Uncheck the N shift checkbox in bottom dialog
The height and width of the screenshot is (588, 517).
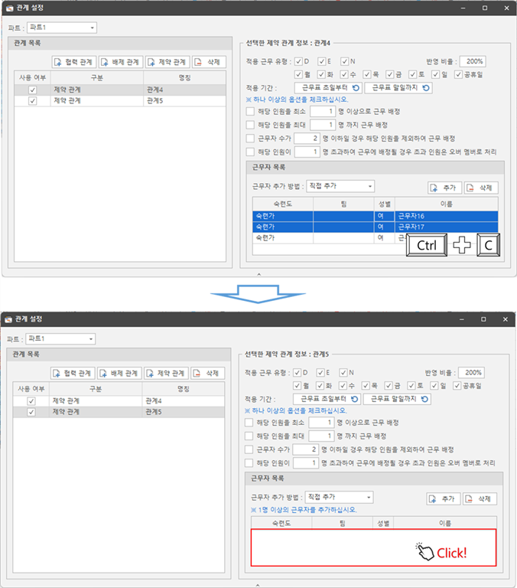(x=343, y=372)
